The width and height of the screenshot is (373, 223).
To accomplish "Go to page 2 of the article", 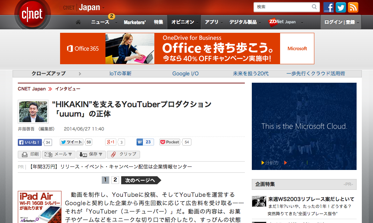I will point(115,180).
